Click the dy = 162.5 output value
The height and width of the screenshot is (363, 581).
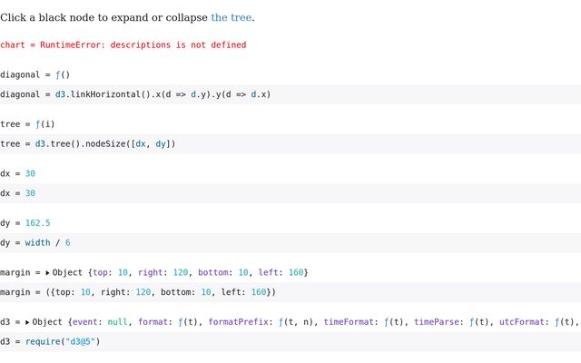37,223
